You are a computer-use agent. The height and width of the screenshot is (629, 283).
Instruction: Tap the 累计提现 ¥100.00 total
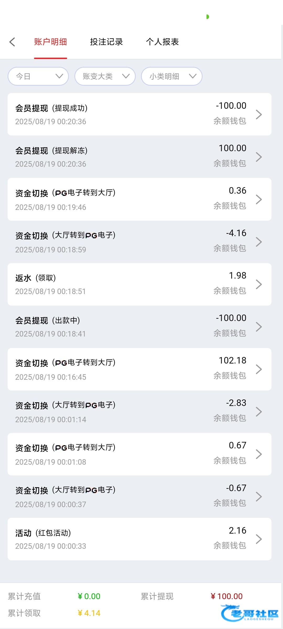(x=227, y=597)
